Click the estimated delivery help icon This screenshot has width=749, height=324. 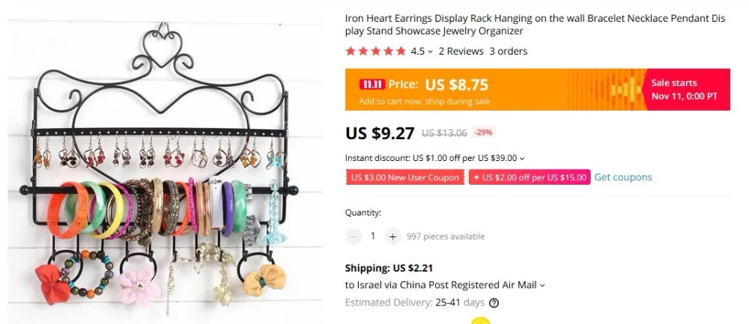coord(494,303)
